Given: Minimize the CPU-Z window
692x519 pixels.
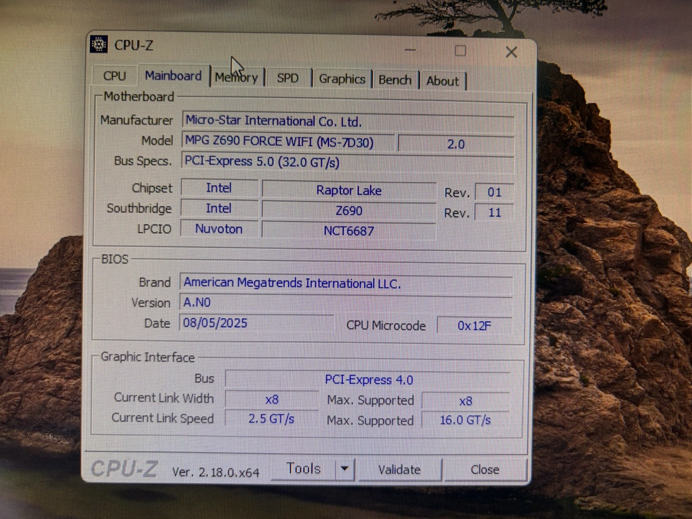Looking at the screenshot, I should click(410, 50).
